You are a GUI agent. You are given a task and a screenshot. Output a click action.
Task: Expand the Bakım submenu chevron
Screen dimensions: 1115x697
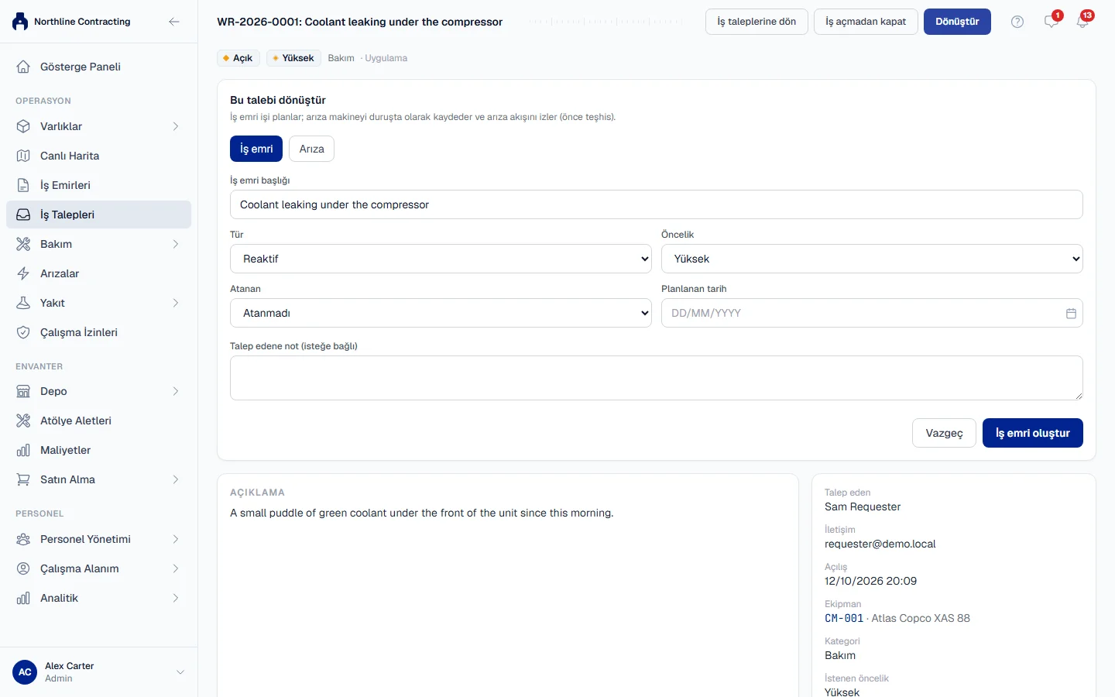(x=176, y=244)
